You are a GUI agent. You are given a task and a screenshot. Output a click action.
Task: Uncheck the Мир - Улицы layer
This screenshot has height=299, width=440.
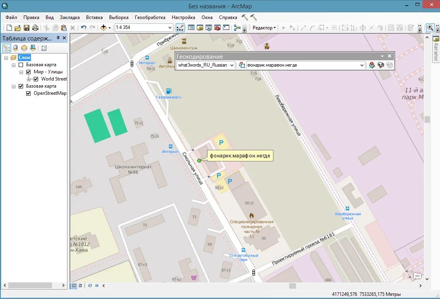click(x=28, y=72)
